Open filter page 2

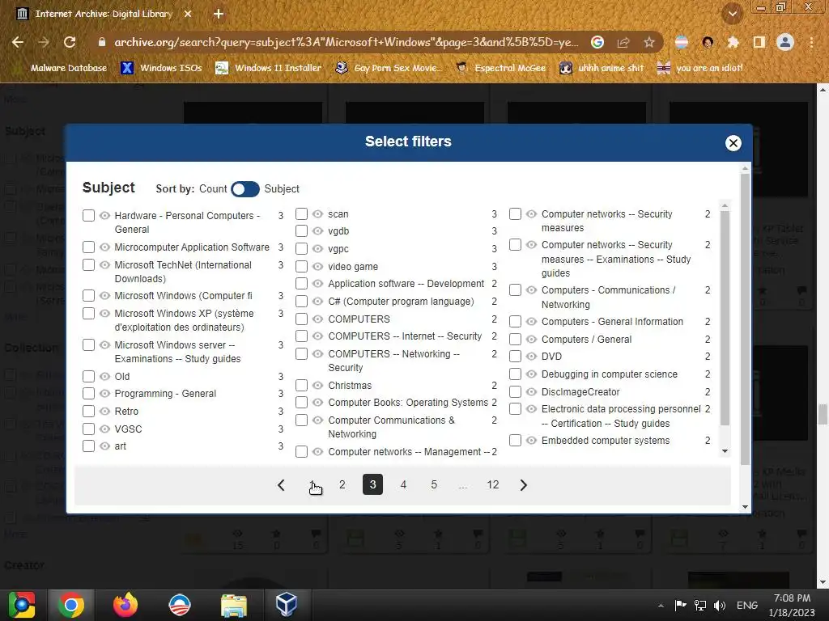coord(342,485)
